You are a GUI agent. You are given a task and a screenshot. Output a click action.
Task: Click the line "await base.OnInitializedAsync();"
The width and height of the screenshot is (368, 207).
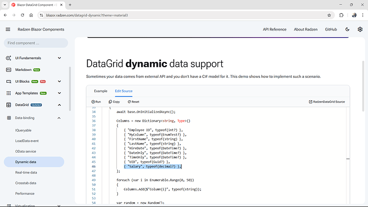coord(146,112)
